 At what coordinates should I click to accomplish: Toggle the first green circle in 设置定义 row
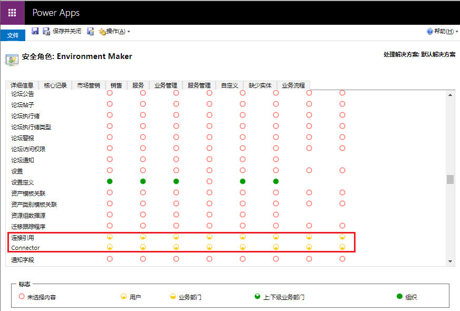click(x=110, y=181)
